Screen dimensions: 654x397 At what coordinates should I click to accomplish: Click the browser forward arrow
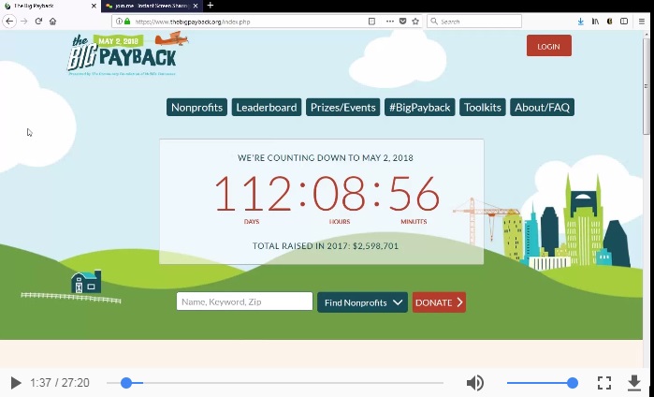pos(24,22)
